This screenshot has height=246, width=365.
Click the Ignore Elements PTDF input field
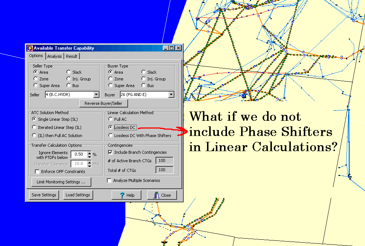pos(78,154)
